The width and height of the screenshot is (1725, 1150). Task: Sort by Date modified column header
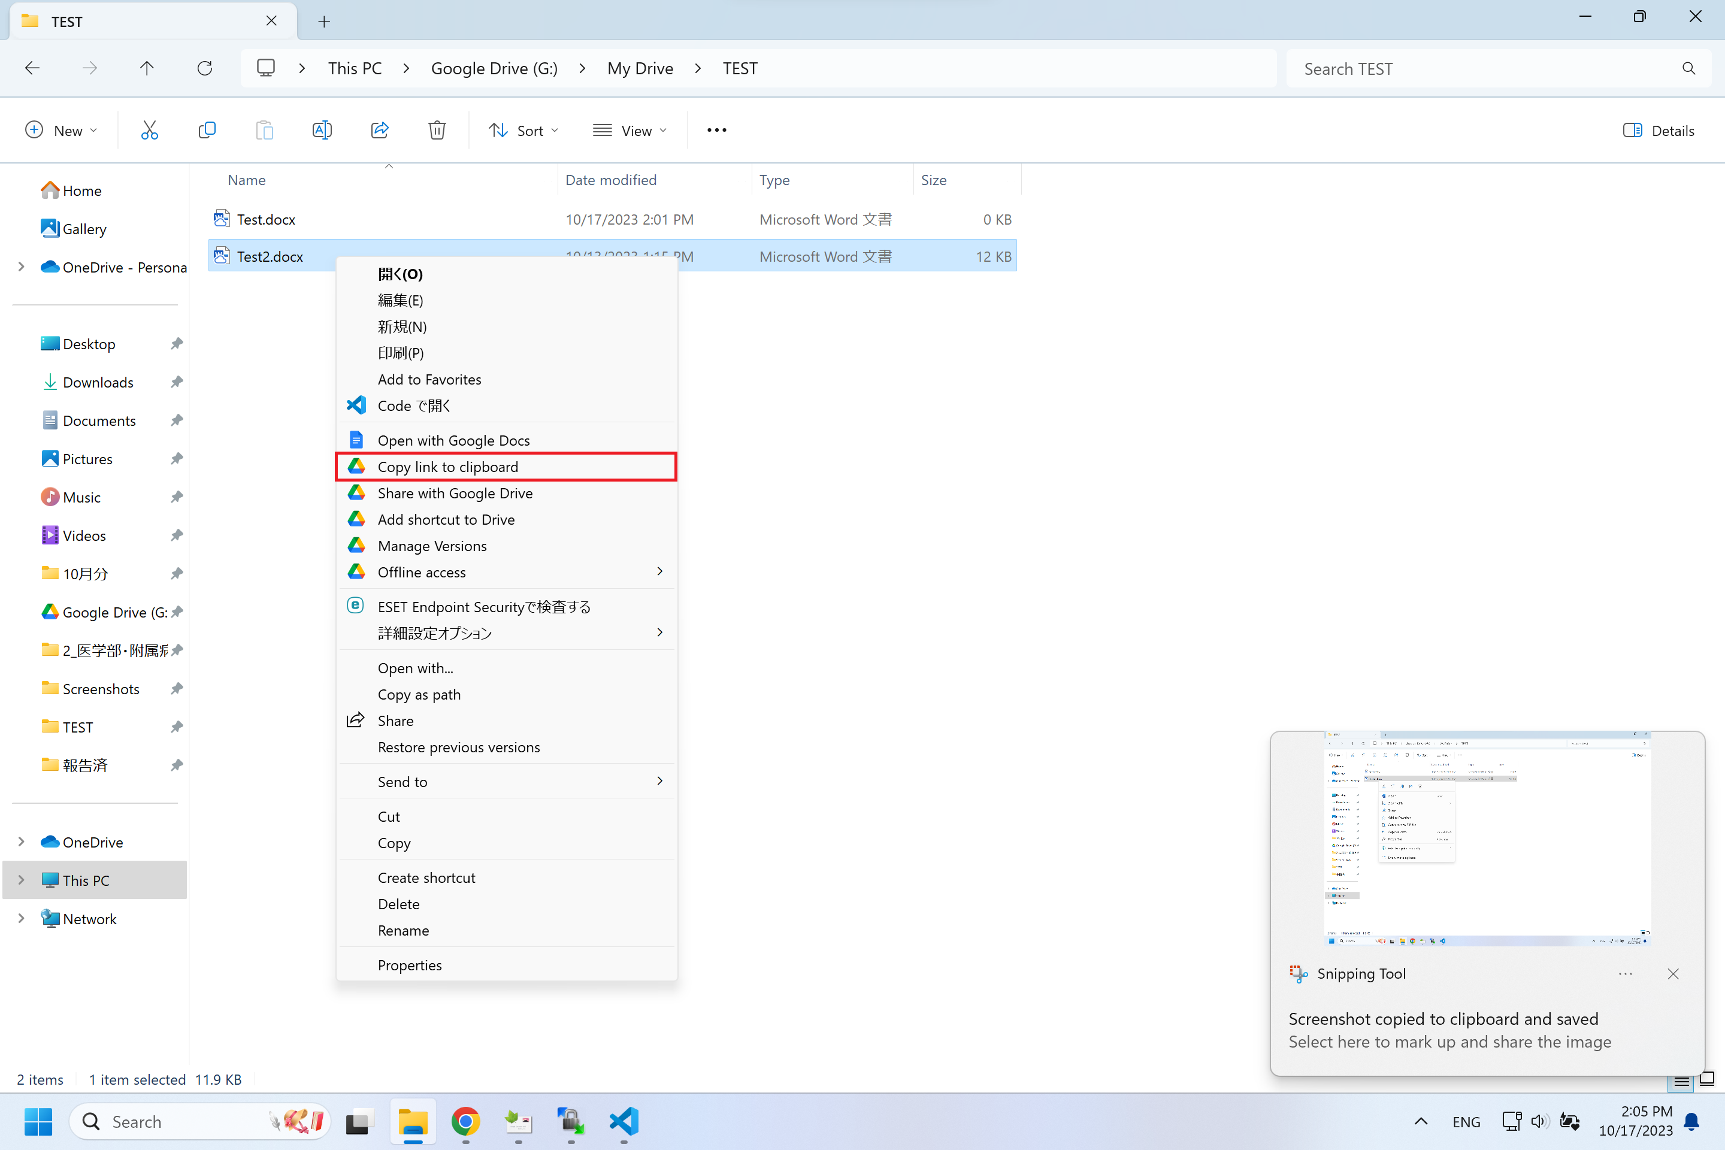coord(655,180)
